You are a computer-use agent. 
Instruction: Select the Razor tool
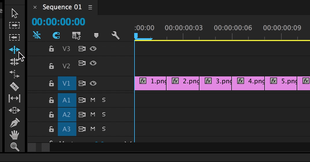pos(14,86)
